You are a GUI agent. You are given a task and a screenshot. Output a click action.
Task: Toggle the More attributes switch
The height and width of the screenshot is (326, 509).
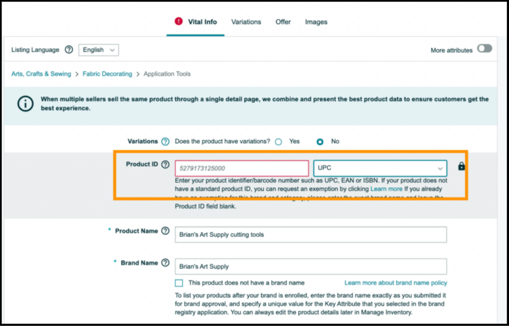click(484, 49)
